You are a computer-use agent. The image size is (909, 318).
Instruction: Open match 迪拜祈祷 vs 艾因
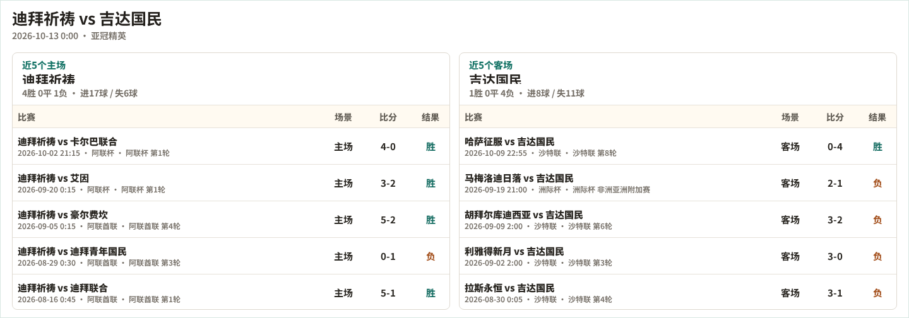pos(54,178)
